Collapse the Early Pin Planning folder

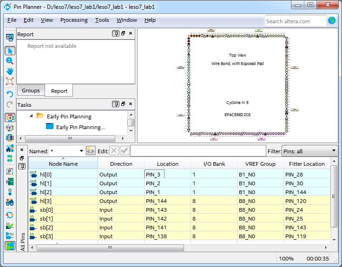[31, 116]
